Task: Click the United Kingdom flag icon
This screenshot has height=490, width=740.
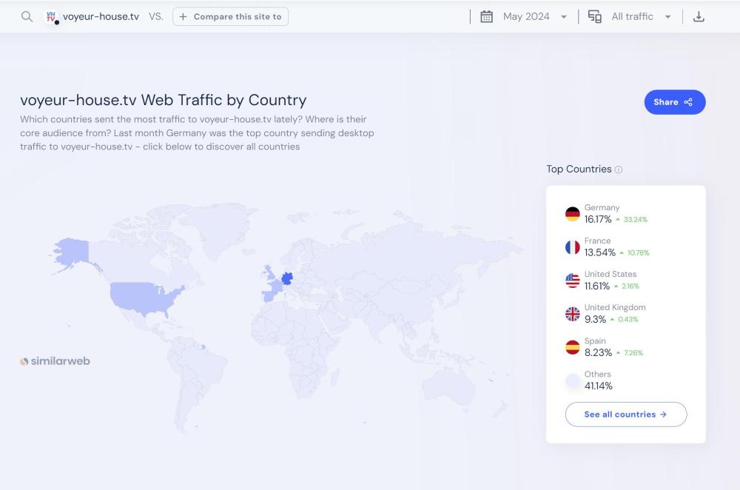Action: [572, 314]
